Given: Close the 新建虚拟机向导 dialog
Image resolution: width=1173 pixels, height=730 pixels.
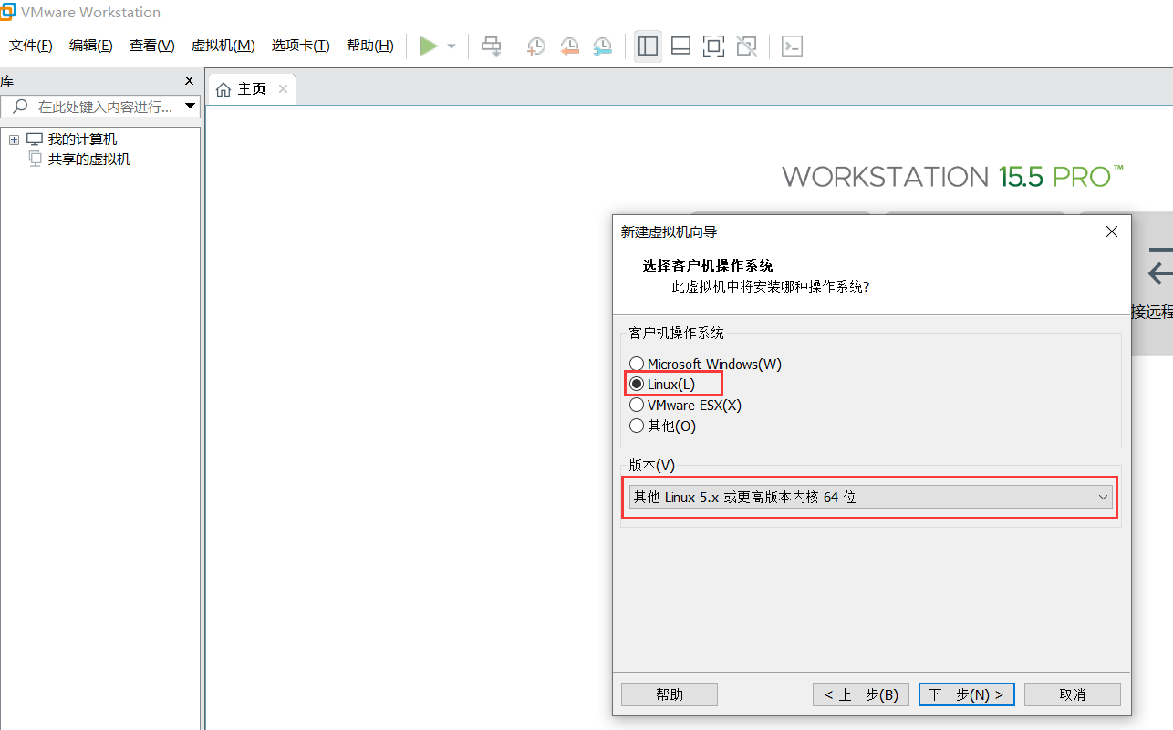Looking at the screenshot, I should coord(1111,231).
